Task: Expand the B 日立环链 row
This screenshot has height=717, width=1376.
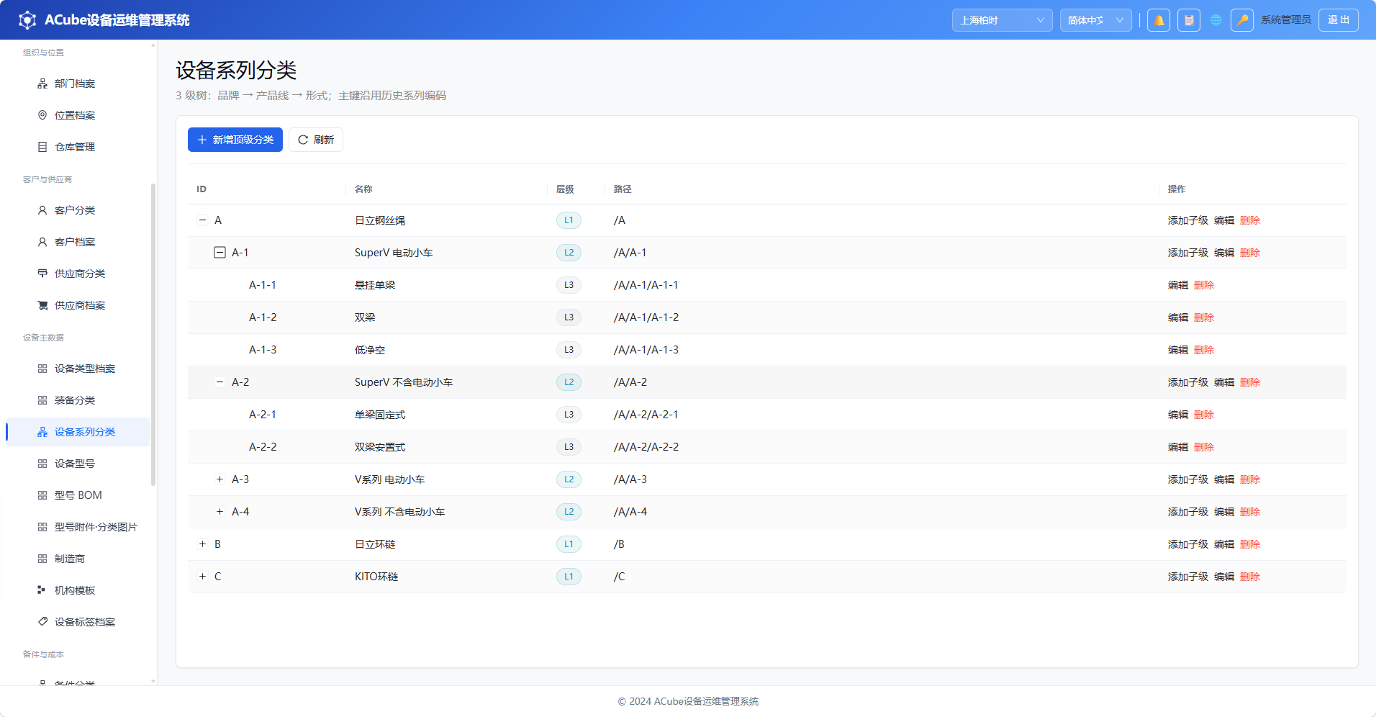Action: pyautogui.click(x=202, y=544)
